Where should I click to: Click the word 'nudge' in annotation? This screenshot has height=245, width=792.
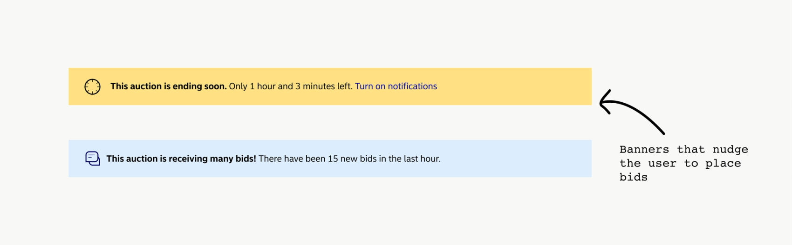[731, 150]
